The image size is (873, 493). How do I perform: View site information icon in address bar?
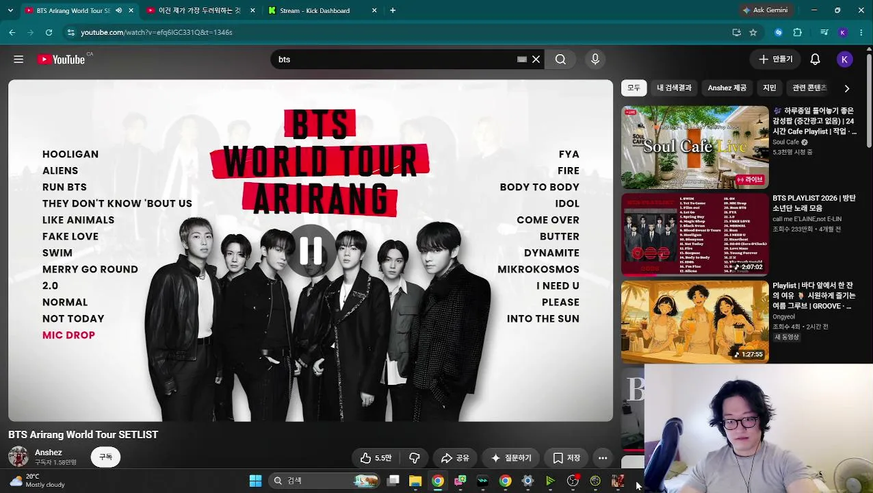tap(70, 32)
